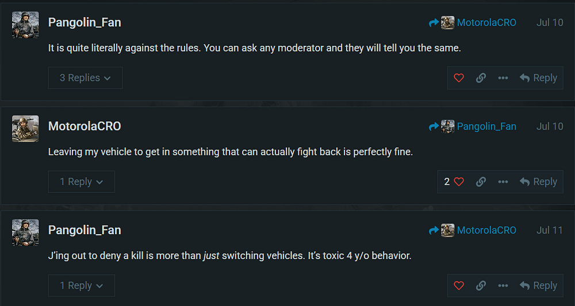Screen dimensions: 575x306
Task: Reply to Pangolin_Fan's first post
Action: (539, 78)
